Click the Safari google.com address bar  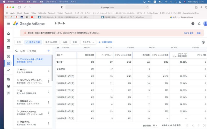[107, 7]
